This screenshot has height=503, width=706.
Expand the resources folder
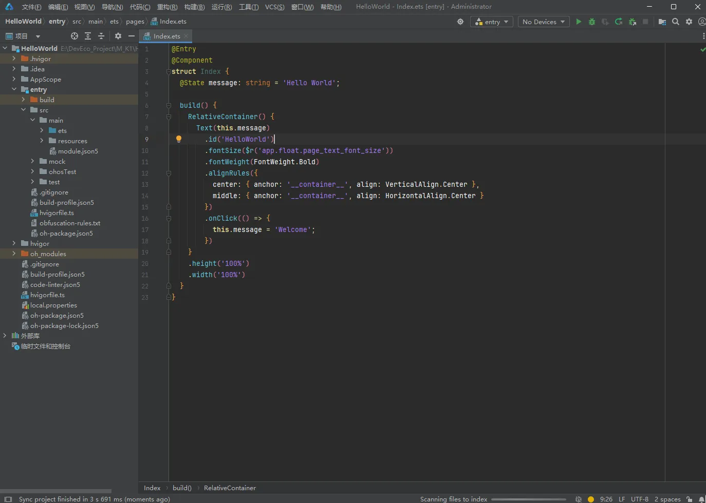[42, 141]
